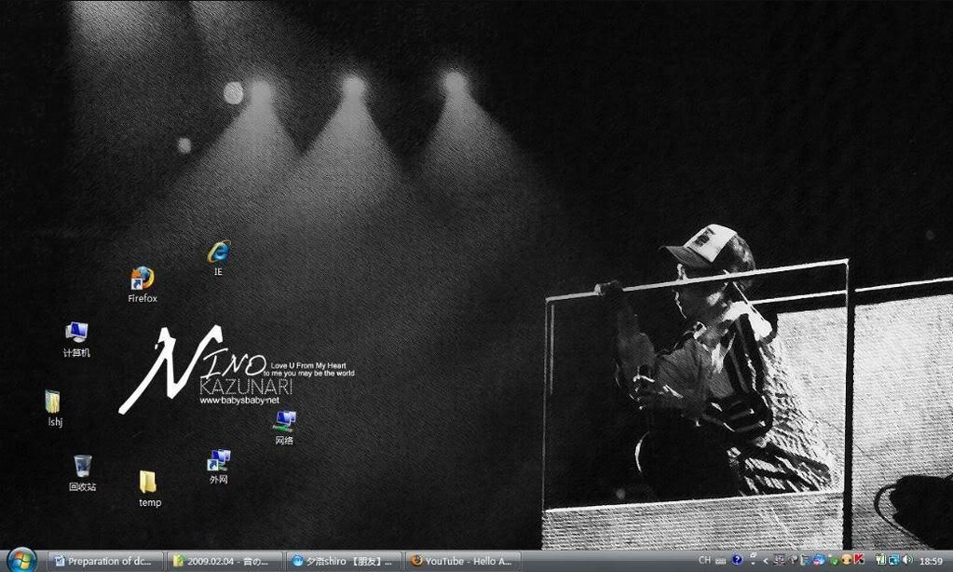Switch to 'Preparation of dc...' taskbar window
The width and height of the screenshot is (953, 572).
103,561
